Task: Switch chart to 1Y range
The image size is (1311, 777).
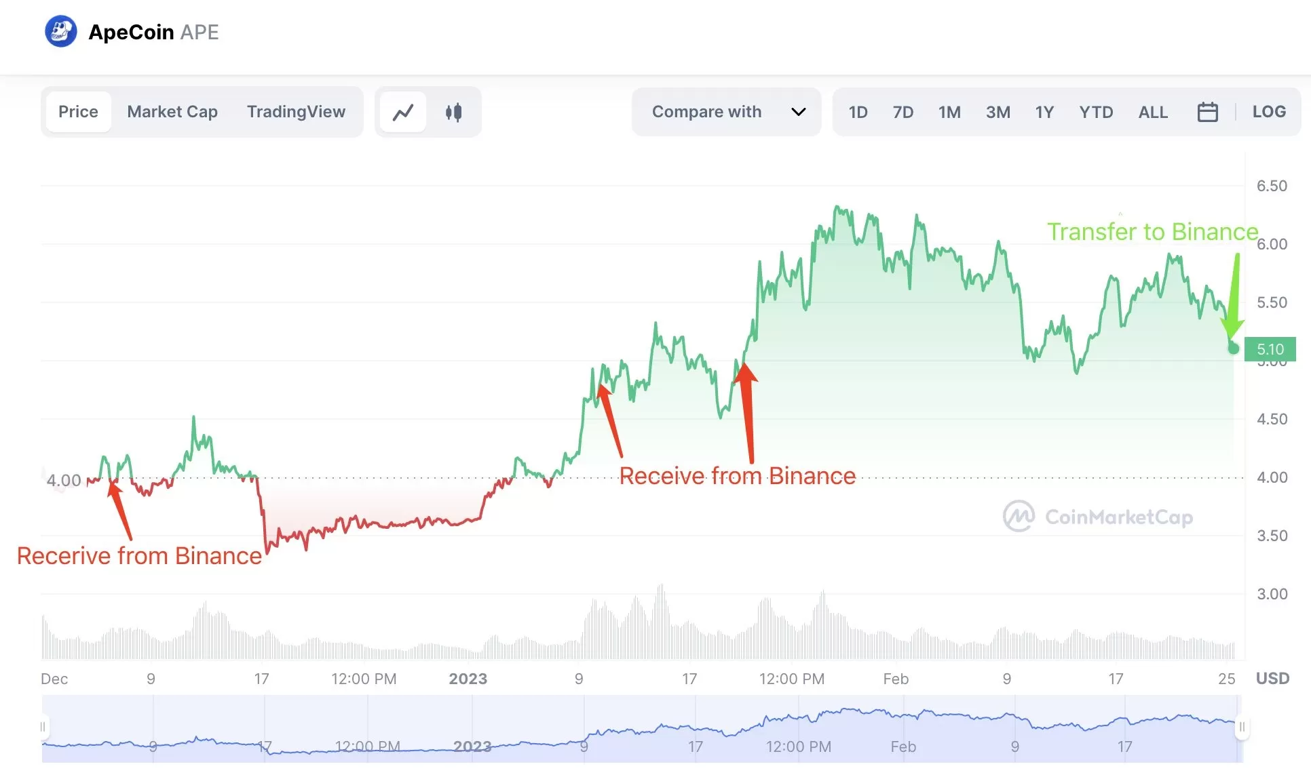Action: (x=1044, y=112)
